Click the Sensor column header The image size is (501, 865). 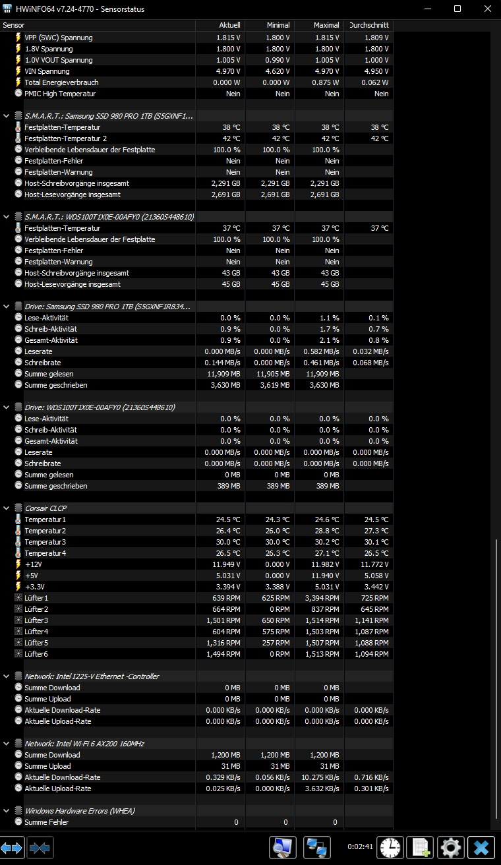[x=98, y=25]
